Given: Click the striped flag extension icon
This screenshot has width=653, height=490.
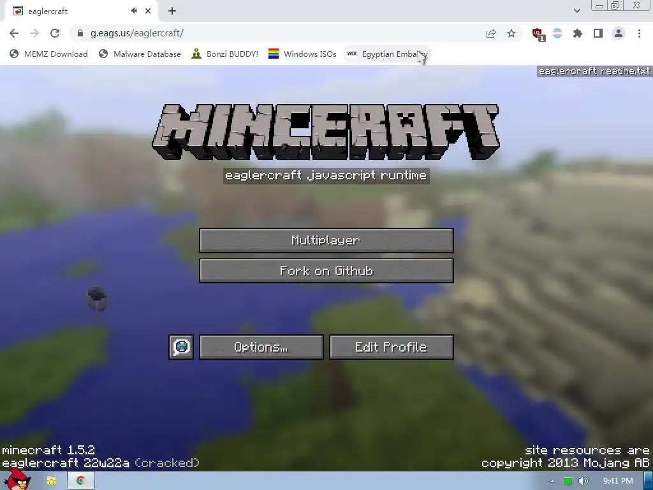Looking at the screenshot, I should [557, 33].
